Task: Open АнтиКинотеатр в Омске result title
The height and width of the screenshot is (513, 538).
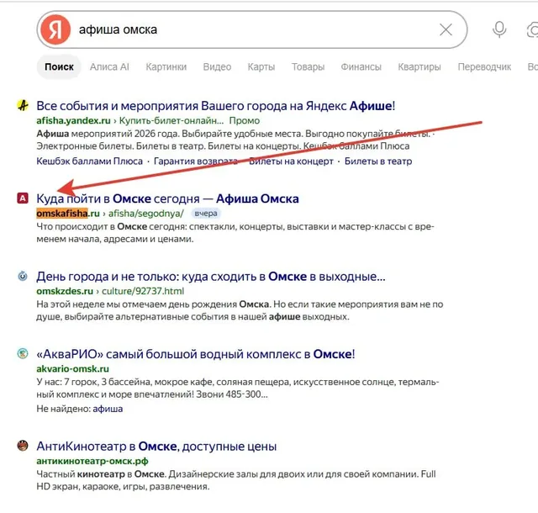Action: [156, 447]
